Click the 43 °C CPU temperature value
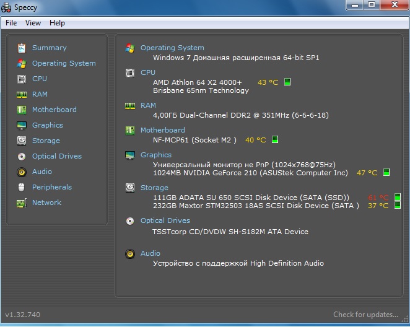 click(x=268, y=82)
